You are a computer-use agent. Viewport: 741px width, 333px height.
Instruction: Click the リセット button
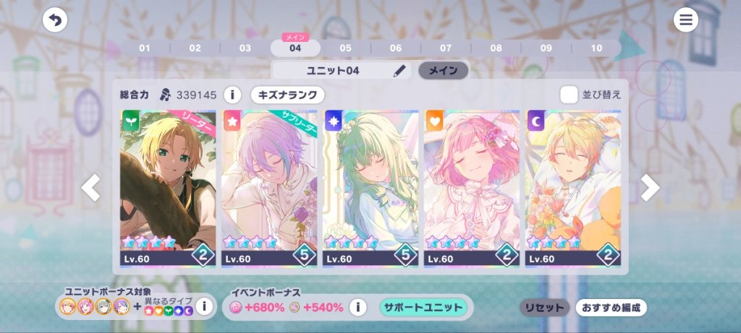(544, 308)
